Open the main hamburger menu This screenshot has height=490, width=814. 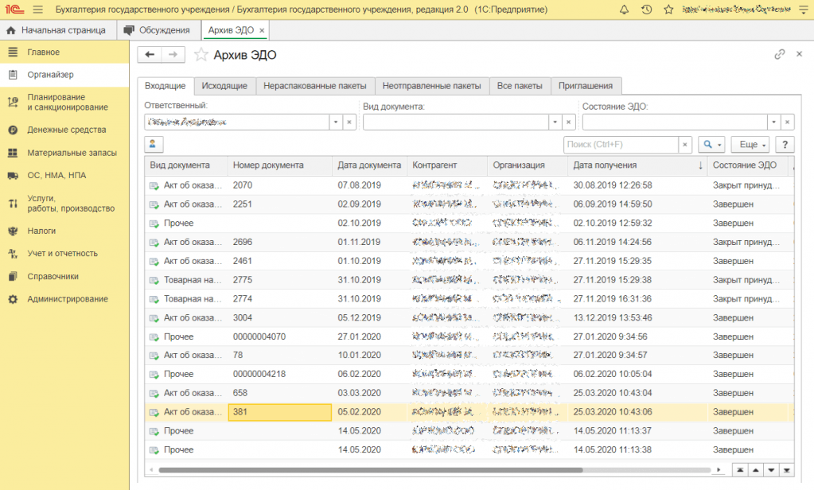click(37, 10)
